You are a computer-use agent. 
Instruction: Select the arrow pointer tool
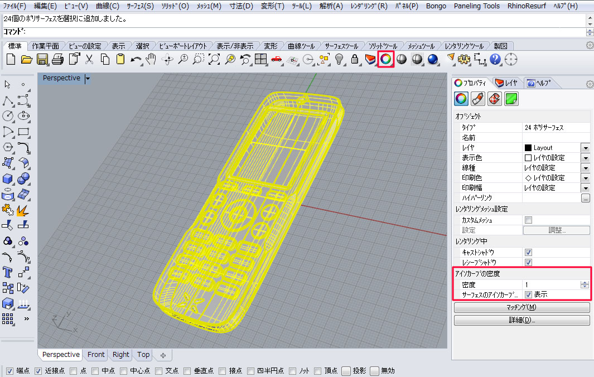click(7, 85)
